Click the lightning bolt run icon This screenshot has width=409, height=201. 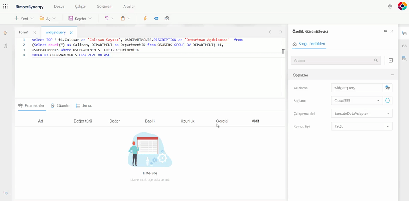click(145, 18)
